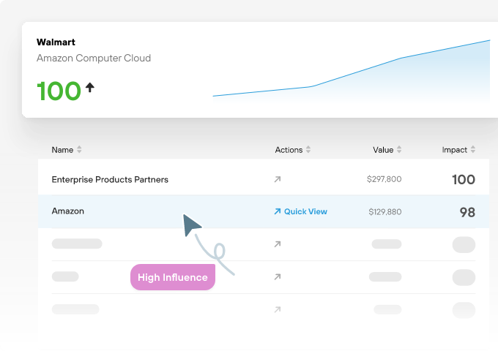Open arrow icon for Enterprise Products Partners

[x=278, y=179]
